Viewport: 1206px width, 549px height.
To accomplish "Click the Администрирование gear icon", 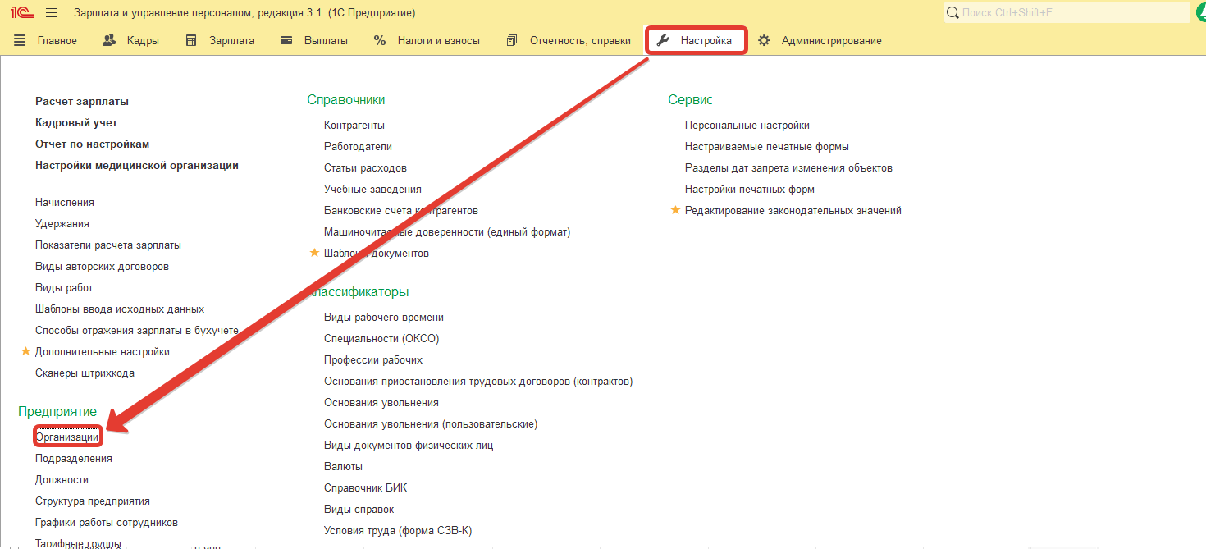I will coord(764,40).
